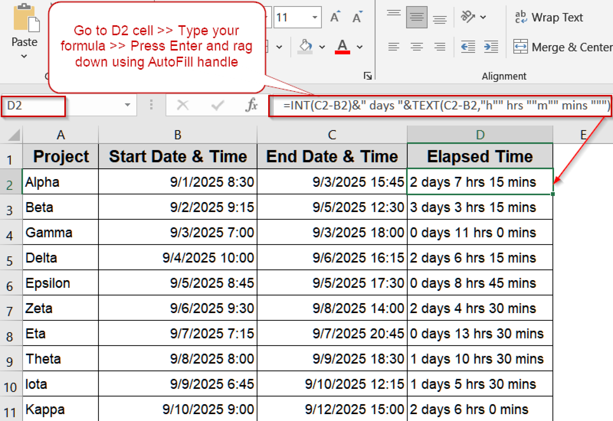Viewport: 613px width, 421px height.
Task: Toggle center text alignment
Action: click(416, 46)
